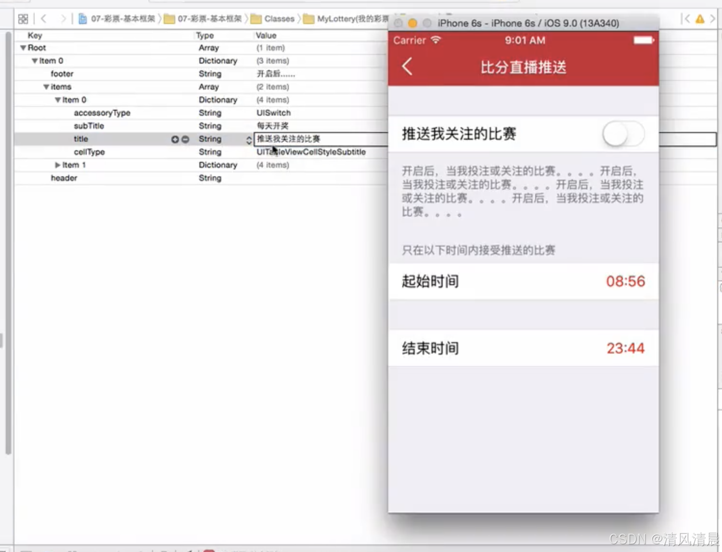This screenshot has height=552, width=722.
Task: Click the Type column header
Action: click(205, 35)
